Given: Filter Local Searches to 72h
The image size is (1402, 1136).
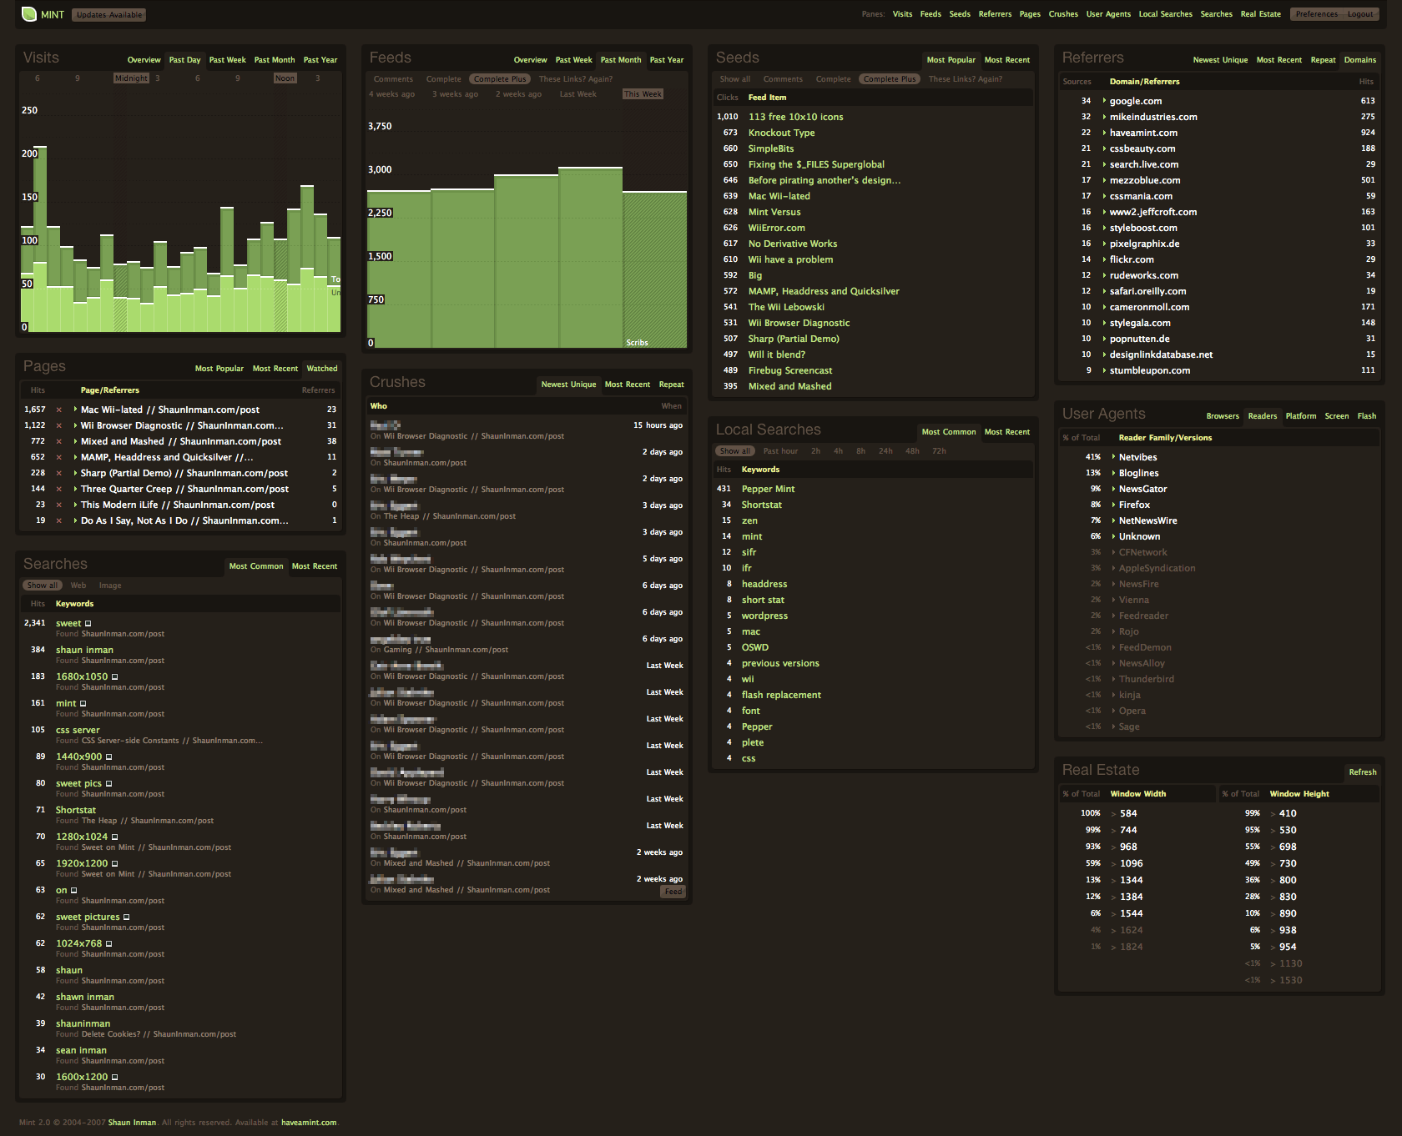Looking at the screenshot, I should pyautogui.click(x=939, y=451).
